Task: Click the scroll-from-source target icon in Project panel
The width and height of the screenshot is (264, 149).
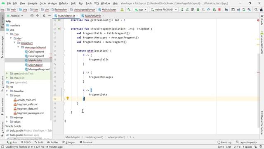Action: 32,16
